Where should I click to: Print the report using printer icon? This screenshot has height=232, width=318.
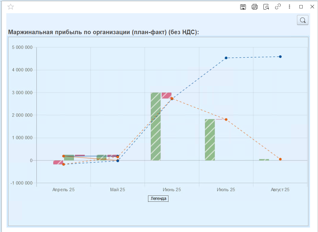(x=255, y=7)
